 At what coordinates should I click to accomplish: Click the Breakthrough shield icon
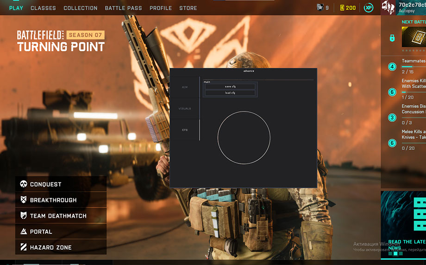coord(23,200)
